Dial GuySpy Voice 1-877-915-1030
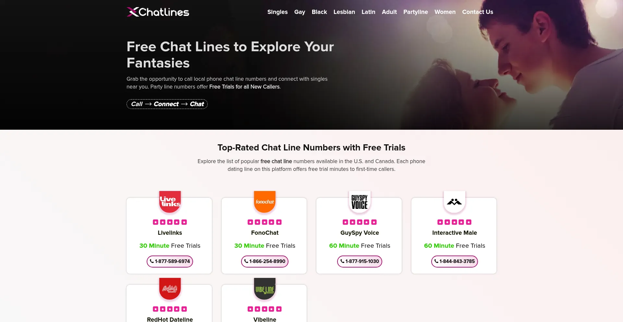The width and height of the screenshot is (623, 322). 360,261
